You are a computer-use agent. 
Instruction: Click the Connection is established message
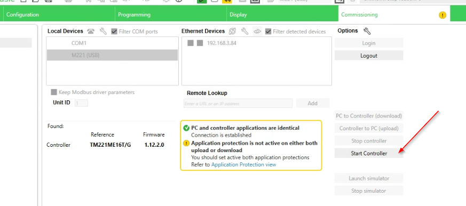(221, 135)
